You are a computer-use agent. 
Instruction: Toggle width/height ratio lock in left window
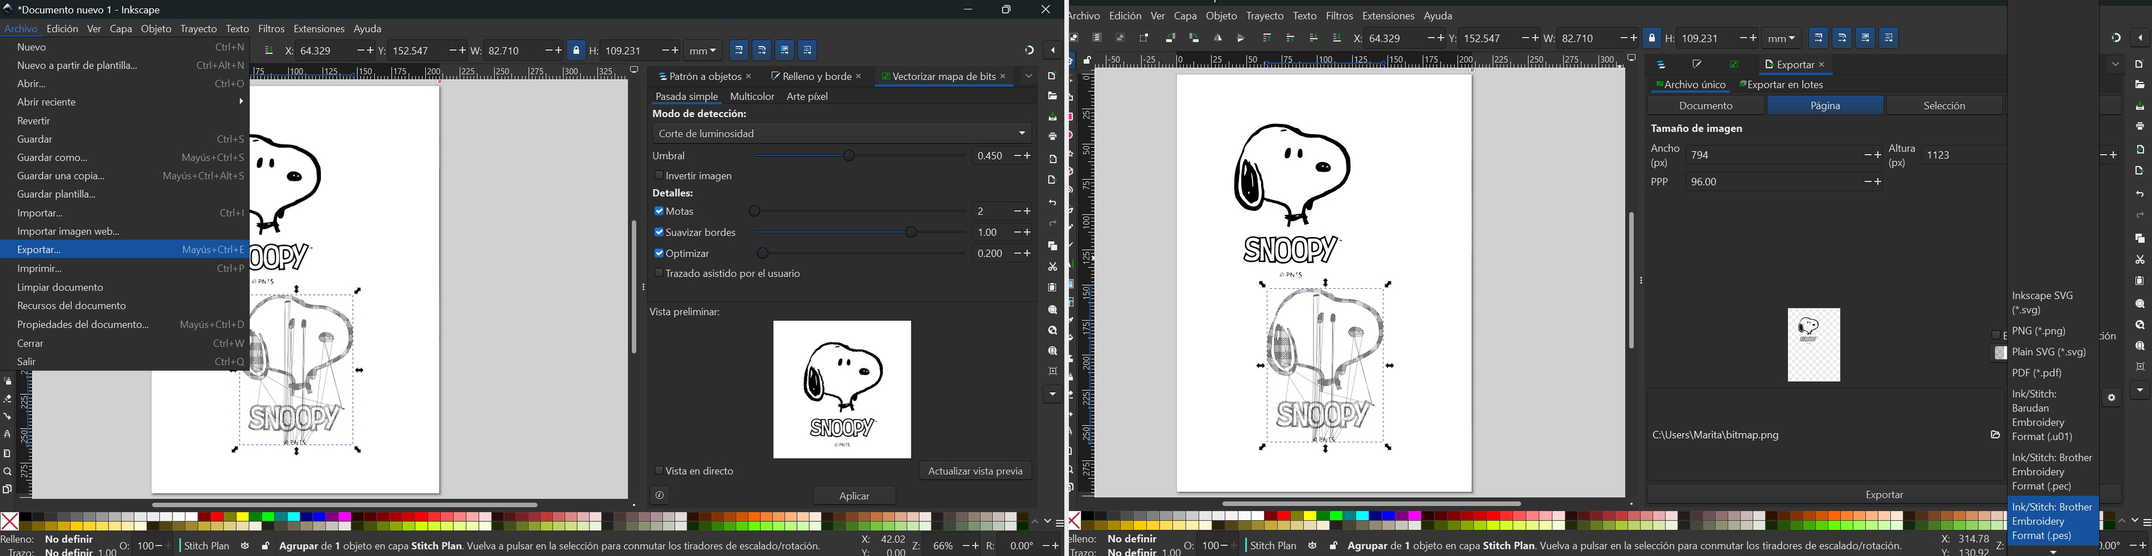pos(576,50)
